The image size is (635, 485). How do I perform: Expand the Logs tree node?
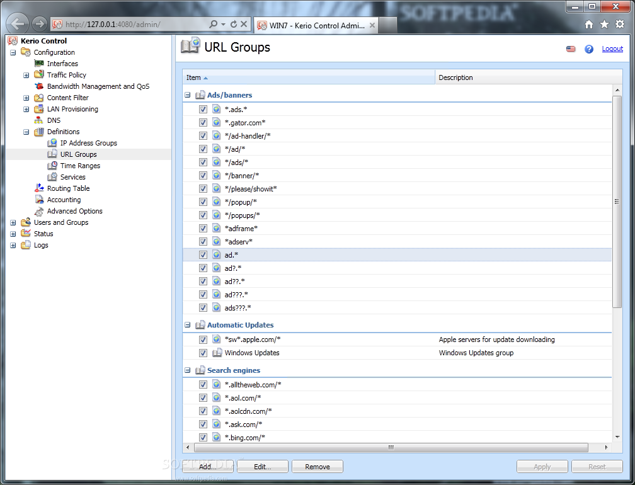point(13,245)
